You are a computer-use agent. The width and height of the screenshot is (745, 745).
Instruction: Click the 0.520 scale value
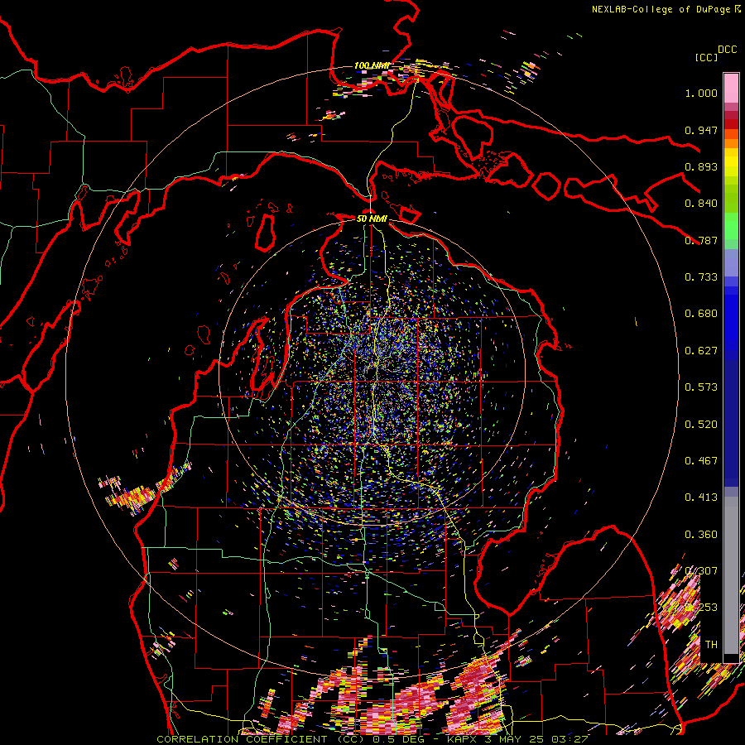tap(701, 425)
